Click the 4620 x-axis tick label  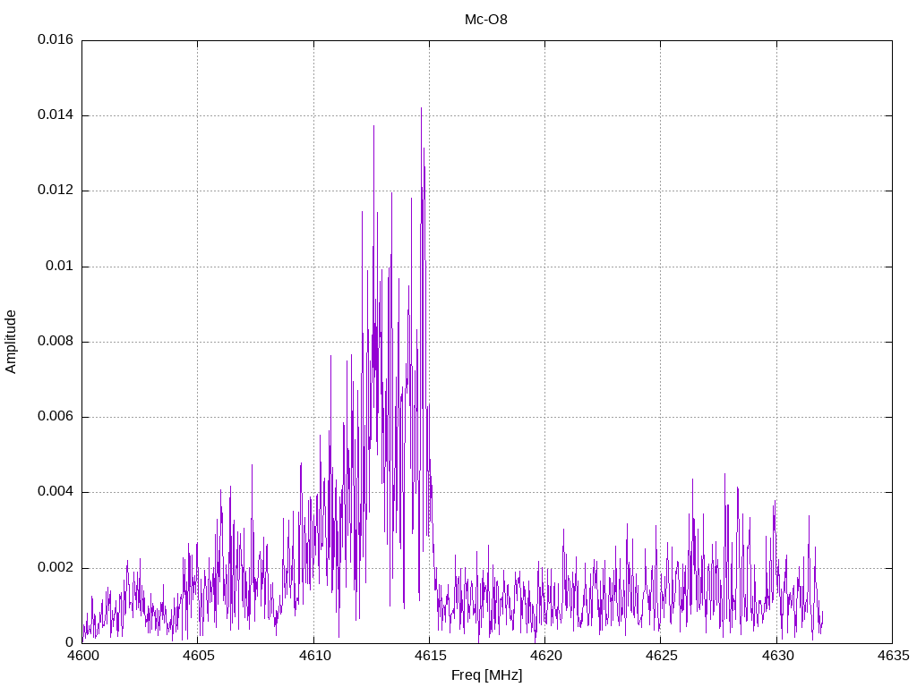[x=544, y=657]
